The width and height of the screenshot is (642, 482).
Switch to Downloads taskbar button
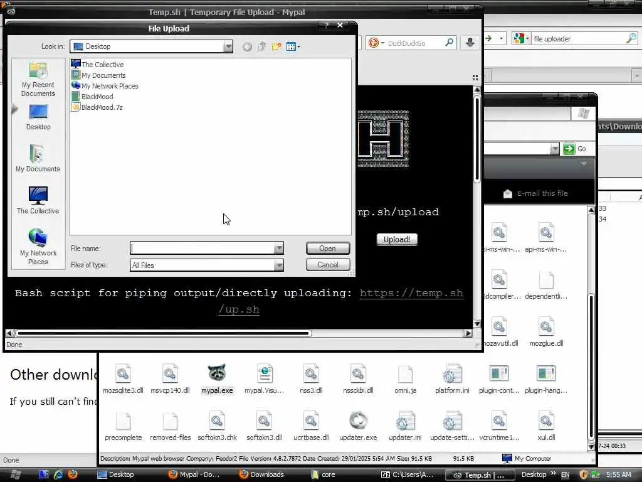(262, 474)
